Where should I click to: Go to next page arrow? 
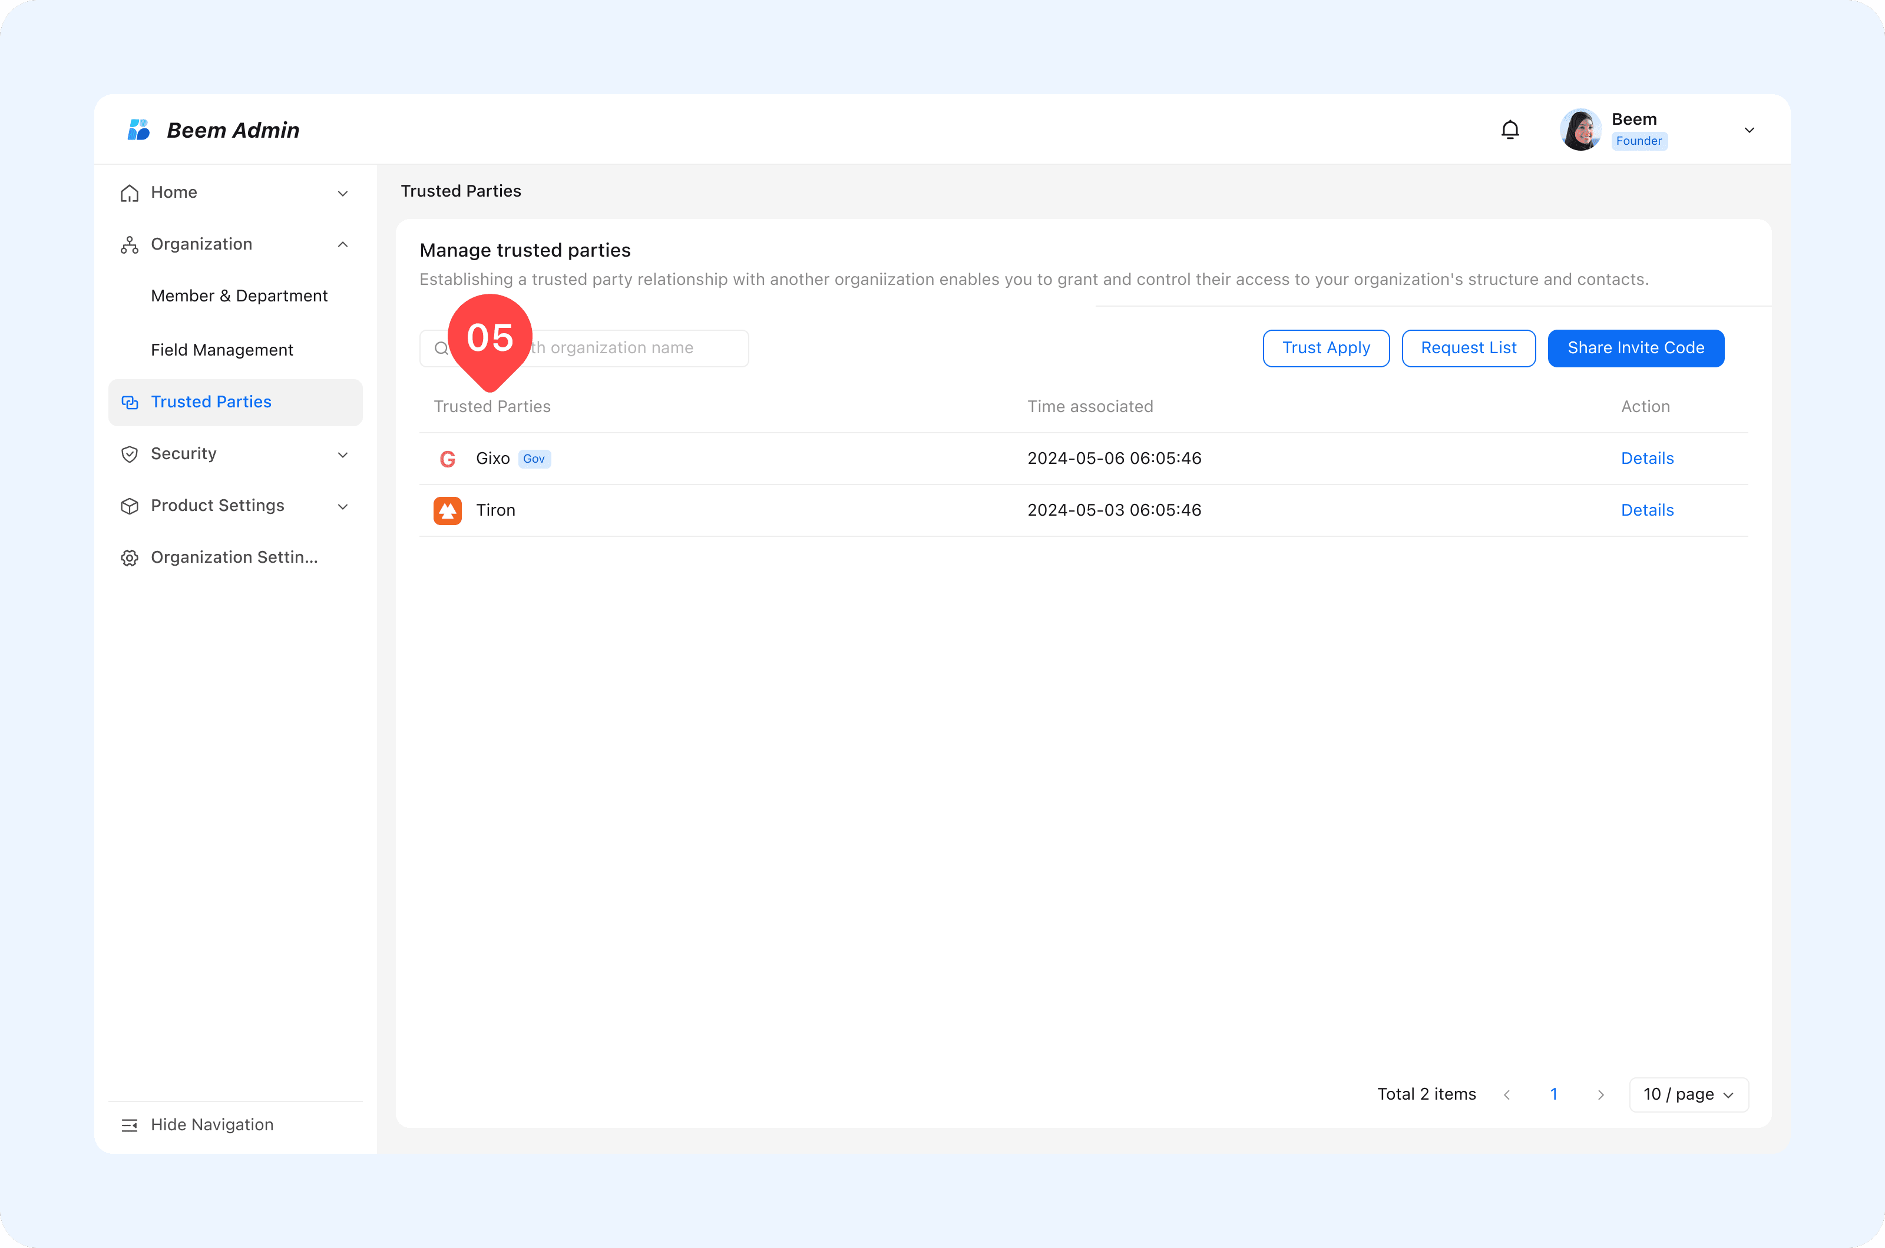click(1600, 1094)
